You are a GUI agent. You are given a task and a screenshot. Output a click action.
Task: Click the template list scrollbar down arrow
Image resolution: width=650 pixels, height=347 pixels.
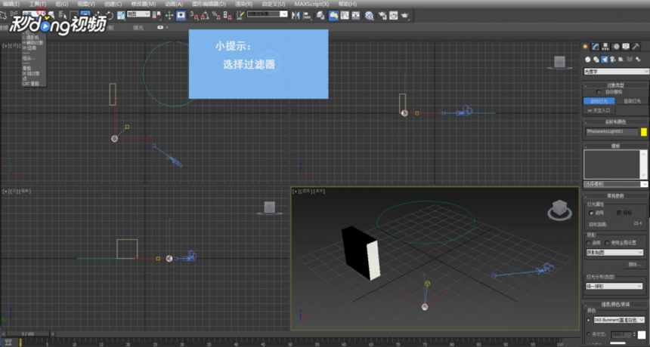644,175
